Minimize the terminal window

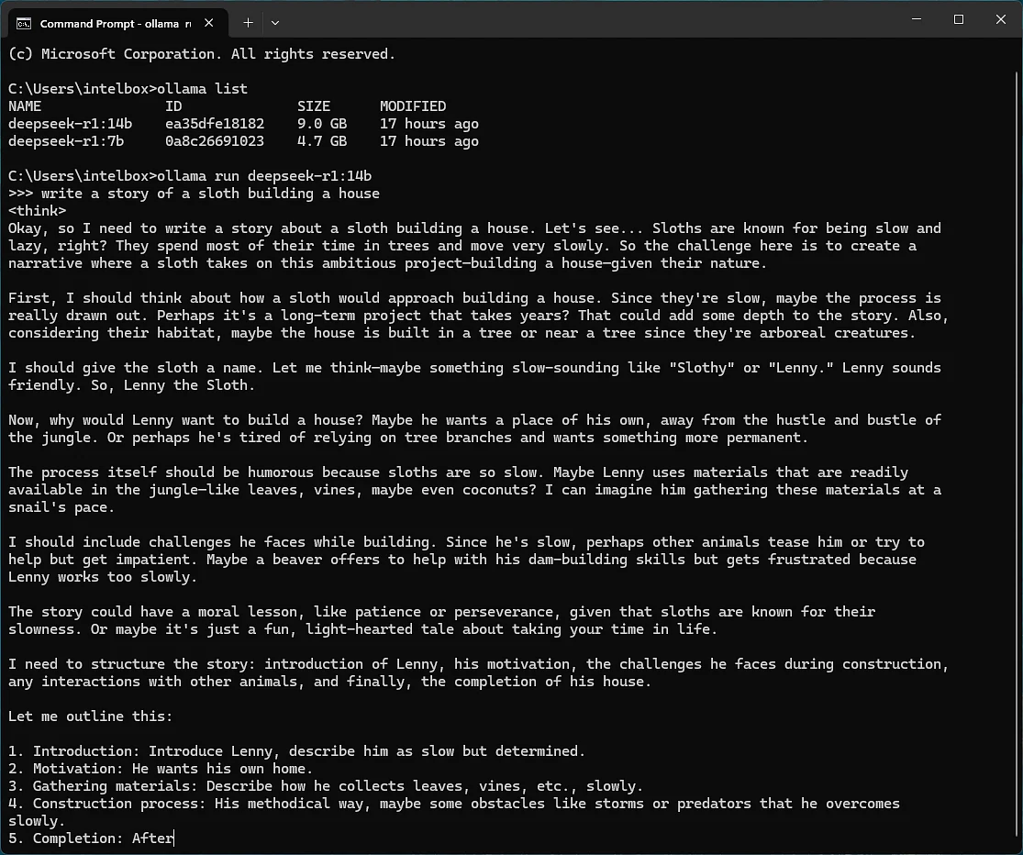pos(917,19)
